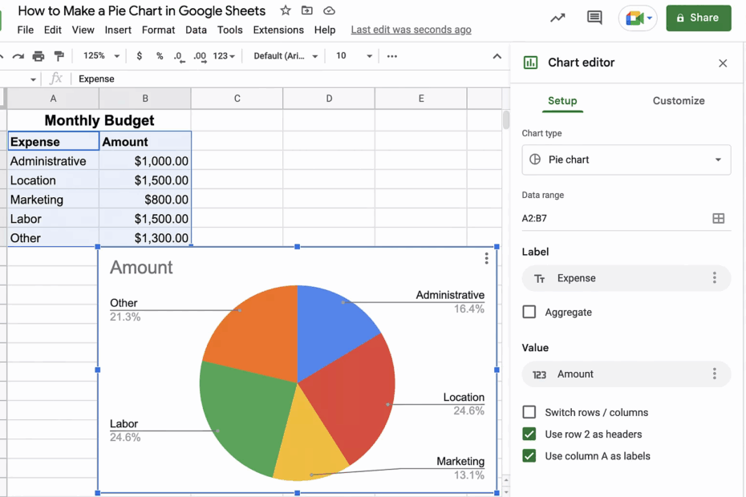Open more number formats 123 dropdown

coord(224,56)
